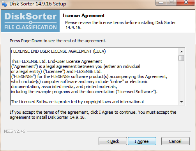The image size is (196, 151).
Task: Click the Disk Sorter installer title bar icon
Action: (4, 3)
